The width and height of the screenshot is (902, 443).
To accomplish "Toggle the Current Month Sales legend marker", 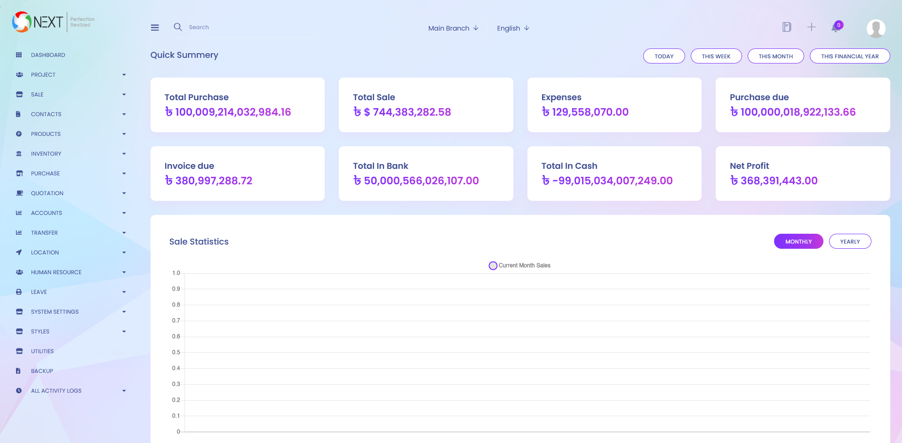I will pos(493,266).
